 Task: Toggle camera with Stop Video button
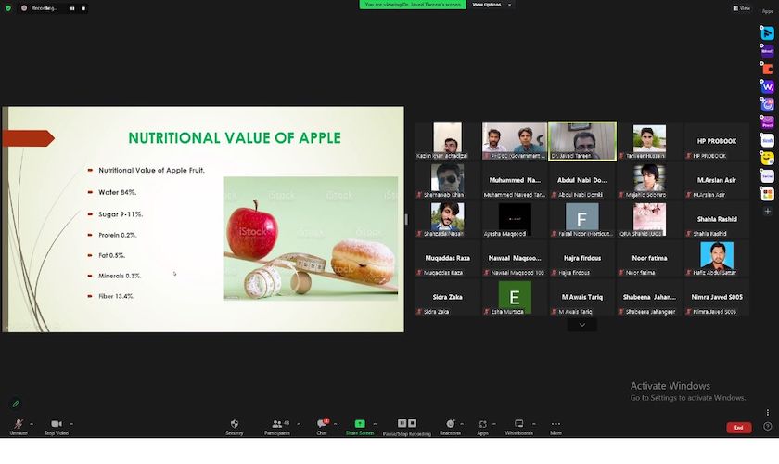coord(56,425)
